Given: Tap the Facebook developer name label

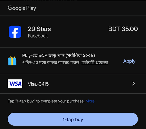Looking at the screenshot, I should click(38, 36).
